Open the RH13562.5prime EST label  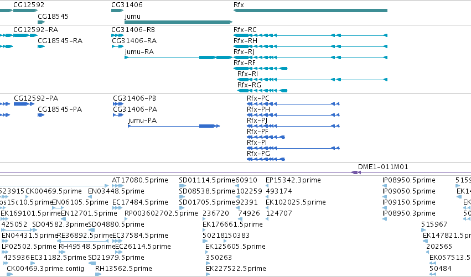tap(124, 269)
